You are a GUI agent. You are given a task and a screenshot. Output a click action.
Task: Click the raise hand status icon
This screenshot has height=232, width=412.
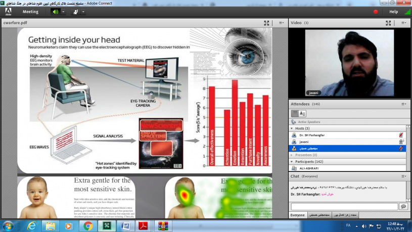pyautogui.click(x=76, y=12)
